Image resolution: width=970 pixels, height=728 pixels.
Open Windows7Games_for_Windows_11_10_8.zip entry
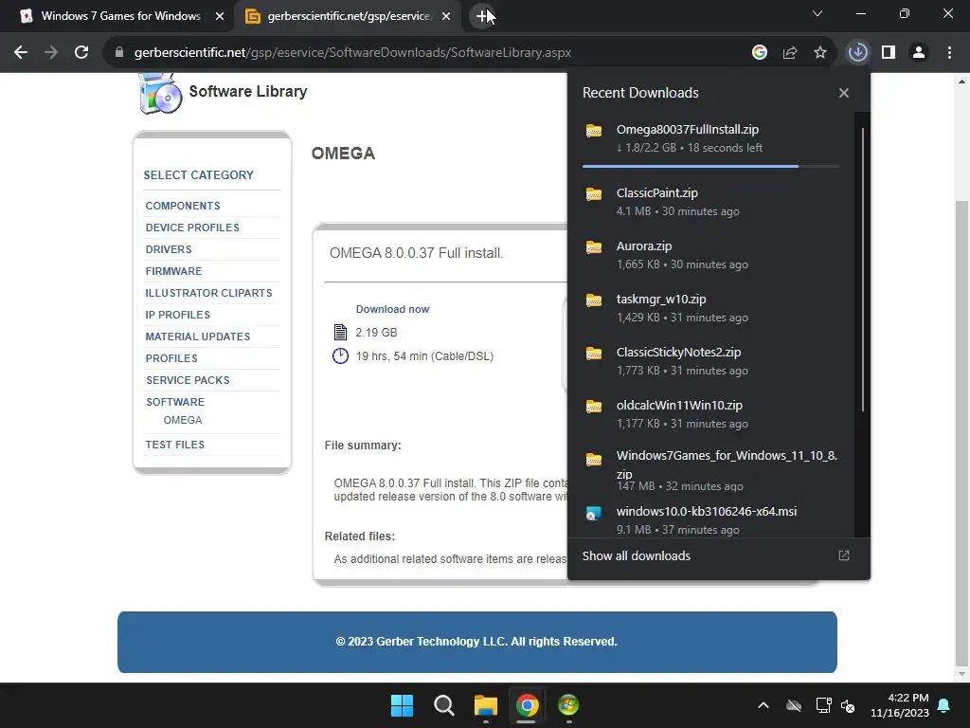pos(710,472)
